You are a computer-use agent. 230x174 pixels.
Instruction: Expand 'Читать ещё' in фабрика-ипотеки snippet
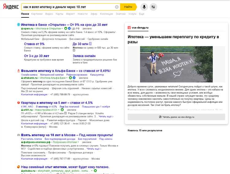(x=94, y=149)
